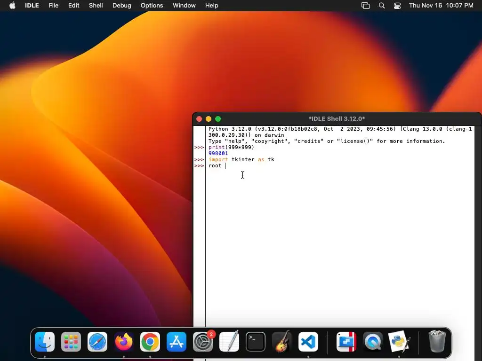
Task: Launch GarageBand from the Dock
Action: tap(282, 342)
